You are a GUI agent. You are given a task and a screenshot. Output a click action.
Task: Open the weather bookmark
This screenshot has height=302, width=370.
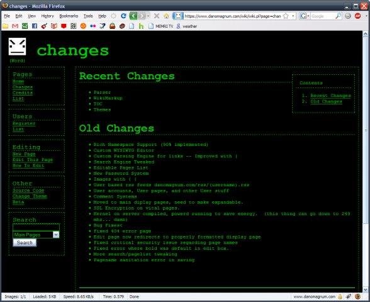click(187, 26)
